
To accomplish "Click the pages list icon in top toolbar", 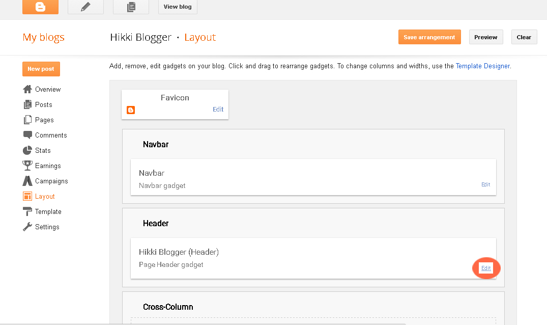I will click(x=131, y=7).
